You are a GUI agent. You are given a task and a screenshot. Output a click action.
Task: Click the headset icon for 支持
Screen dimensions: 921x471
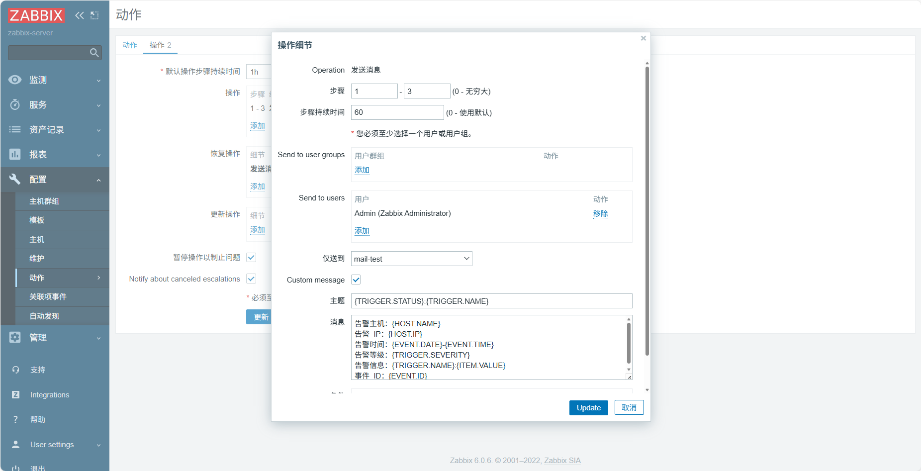(16, 370)
